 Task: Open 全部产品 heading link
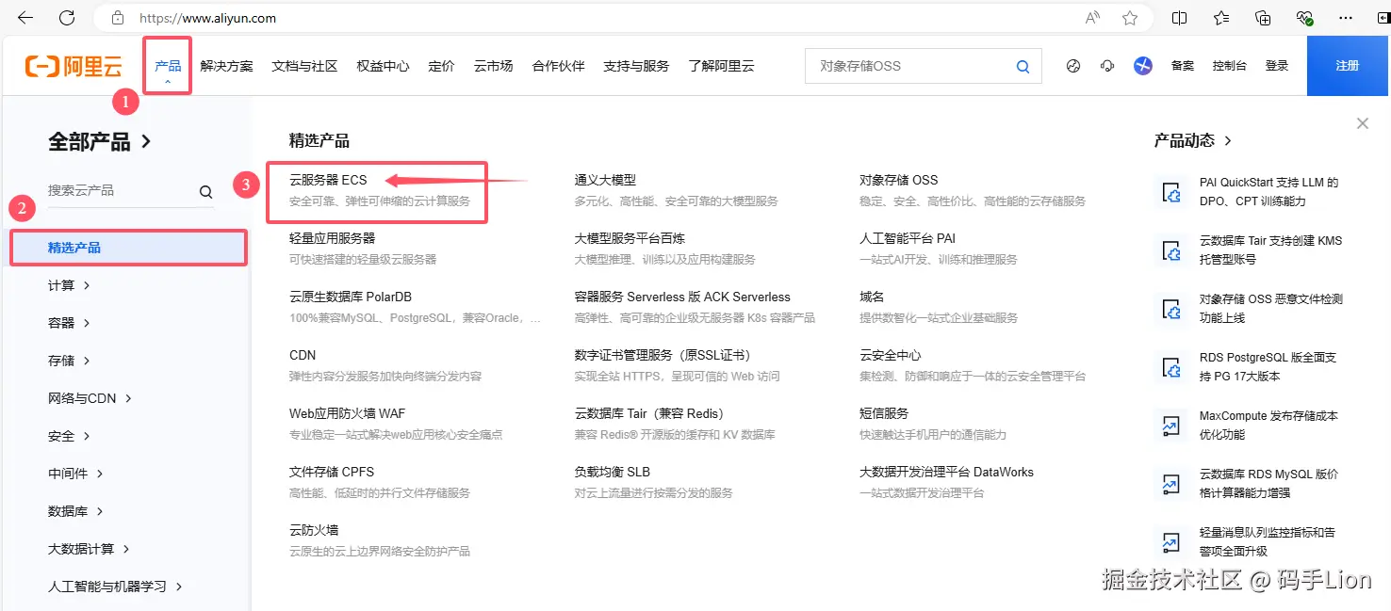tap(100, 141)
